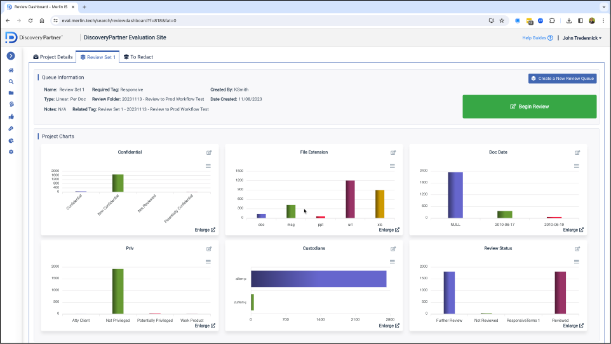The height and width of the screenshot is (344, 611).
Task: Switch to the To Redact tab
Action: [x=138, y=57]
